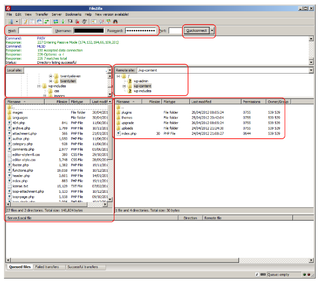Viewport: 322px width, 282px height.
Task: Select wp-admin in the remote tree
Action: pos(141,81)
